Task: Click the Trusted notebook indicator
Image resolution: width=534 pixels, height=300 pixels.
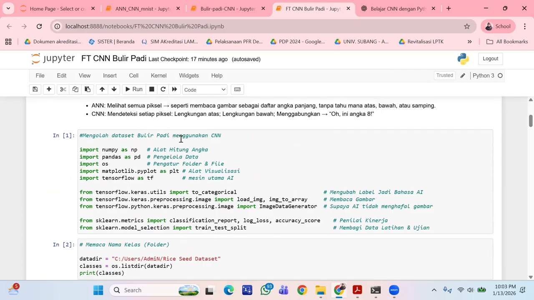Action: point(445,75)
